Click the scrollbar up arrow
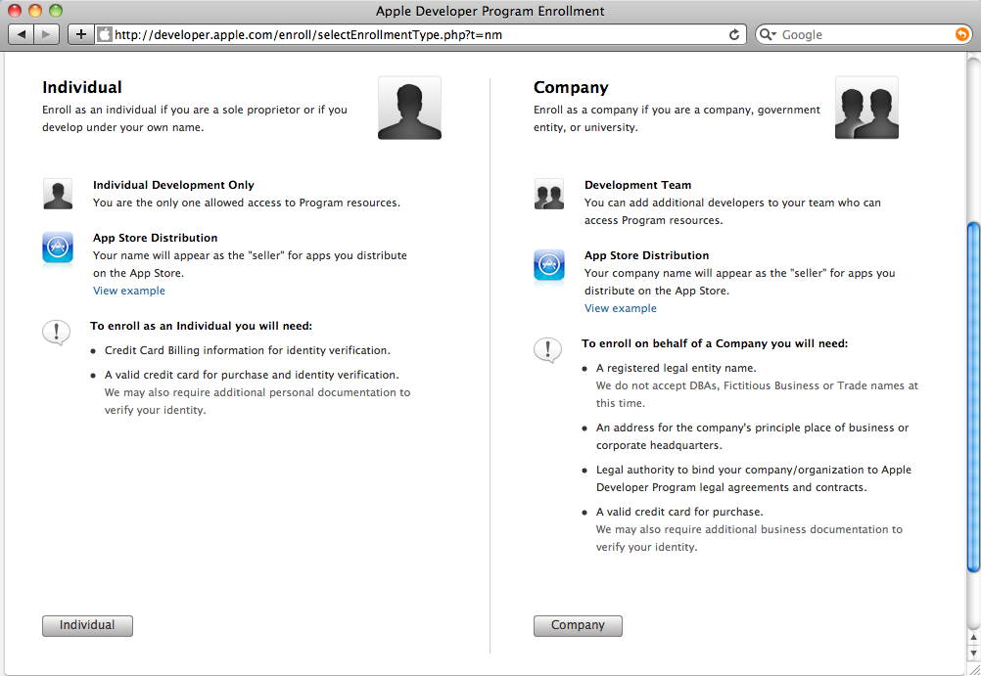Viewport: 981px width, 676px height. point(973,638)
